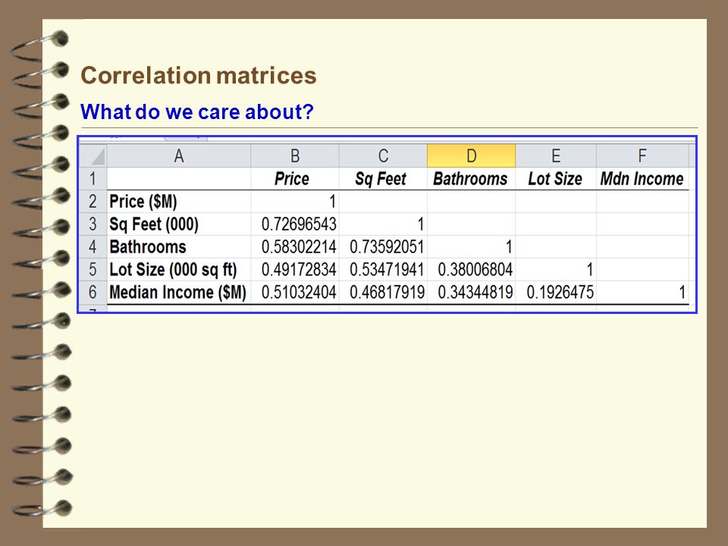Select highlighted column D header

471,155
